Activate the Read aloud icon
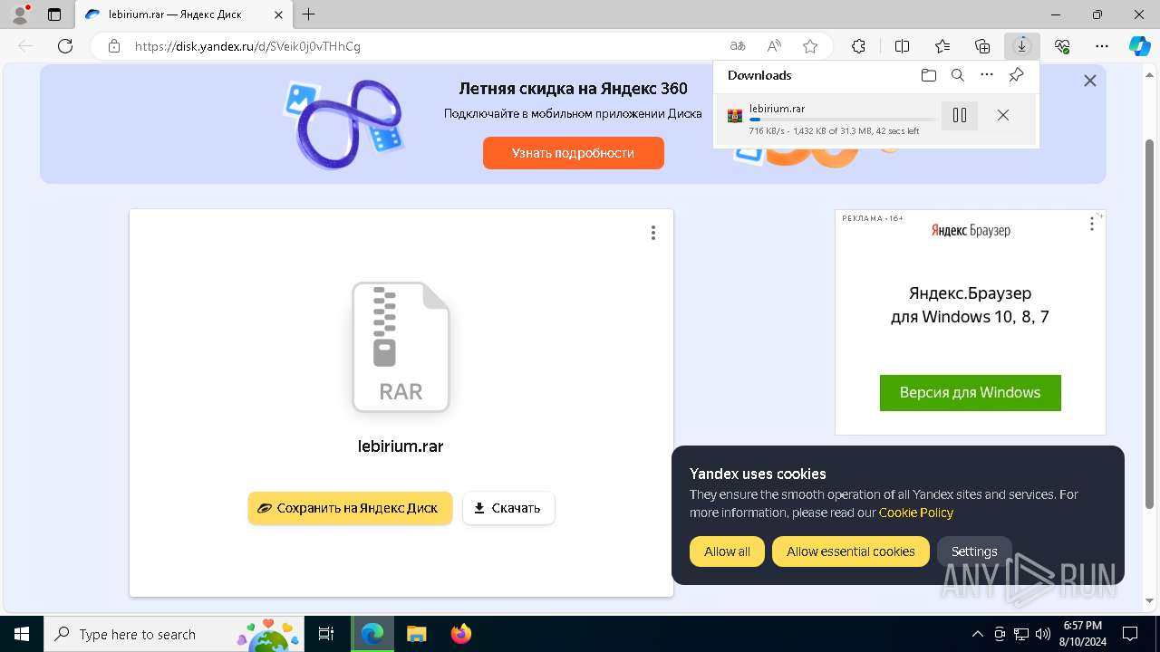The width and height of the screenshot is (1160, 652). 774,46
